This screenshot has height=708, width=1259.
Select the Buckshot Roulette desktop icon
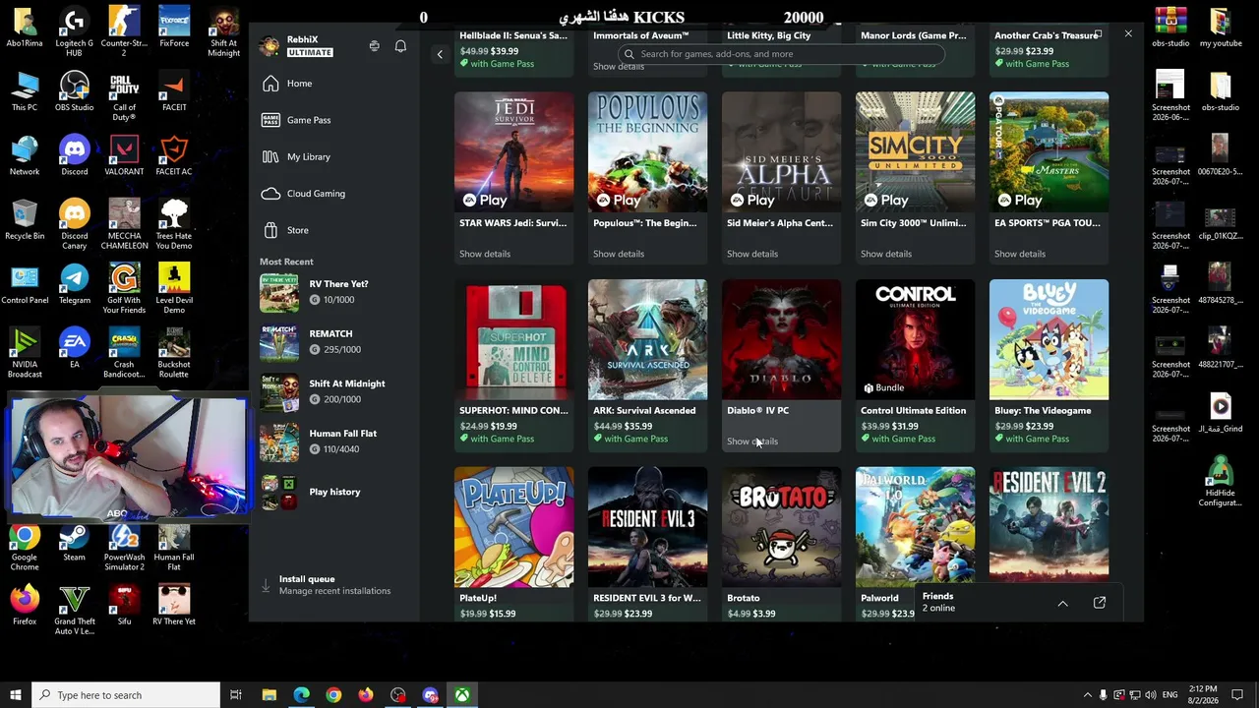coord(174,354)
